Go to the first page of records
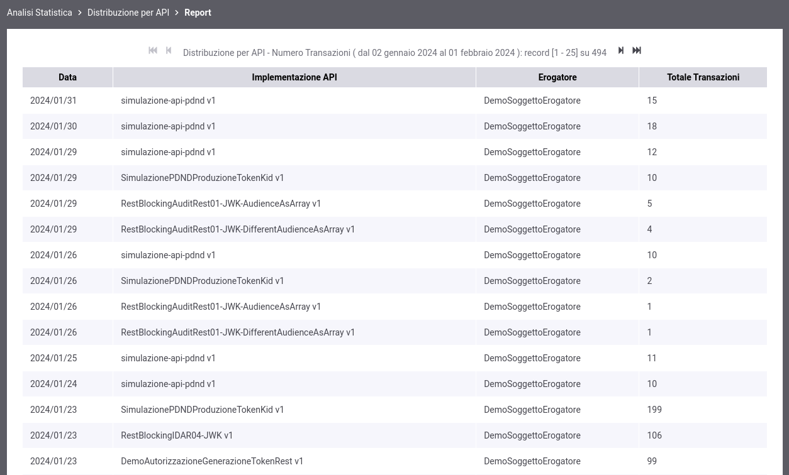 153,50
